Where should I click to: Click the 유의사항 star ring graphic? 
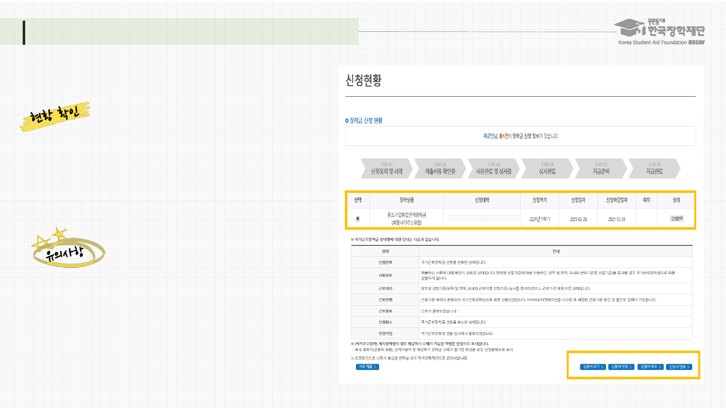(x=68, y=250)
